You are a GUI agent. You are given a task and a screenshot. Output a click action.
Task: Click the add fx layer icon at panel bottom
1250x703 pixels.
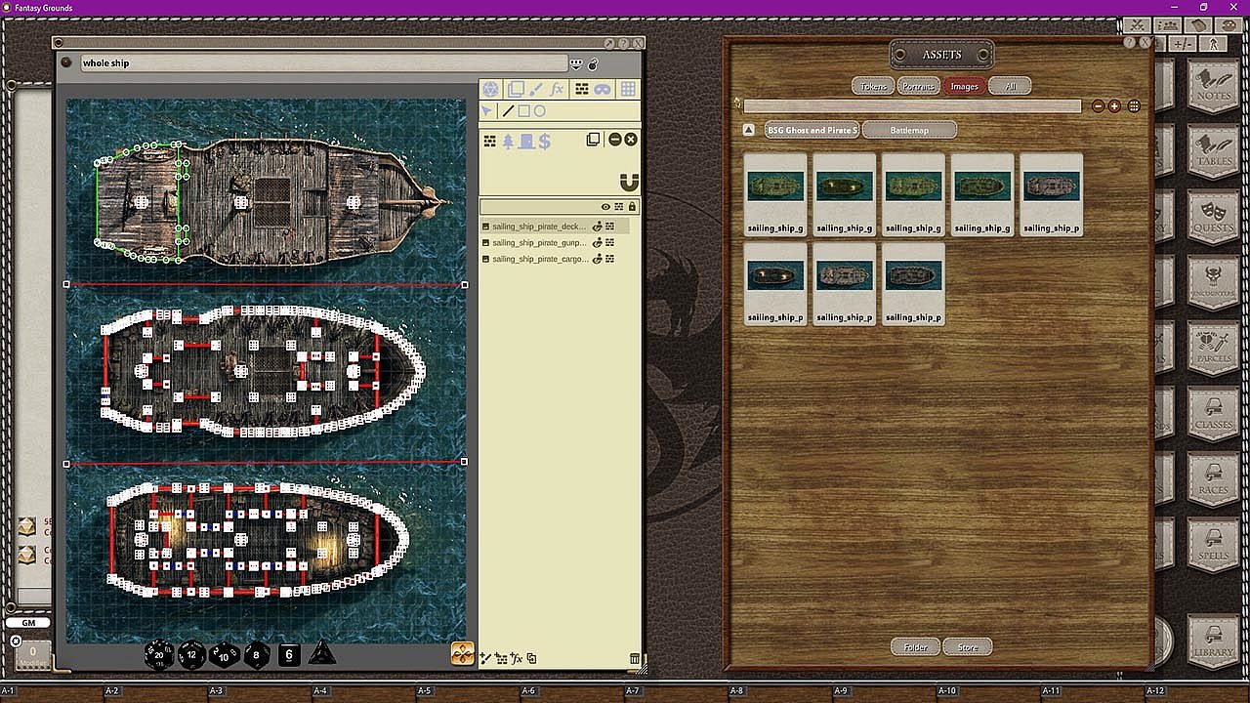coord(517,658)
